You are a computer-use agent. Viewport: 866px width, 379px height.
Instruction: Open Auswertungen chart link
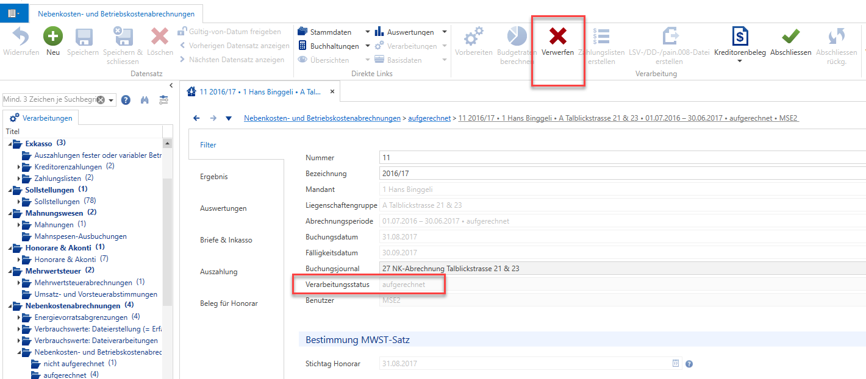(404, 32)
